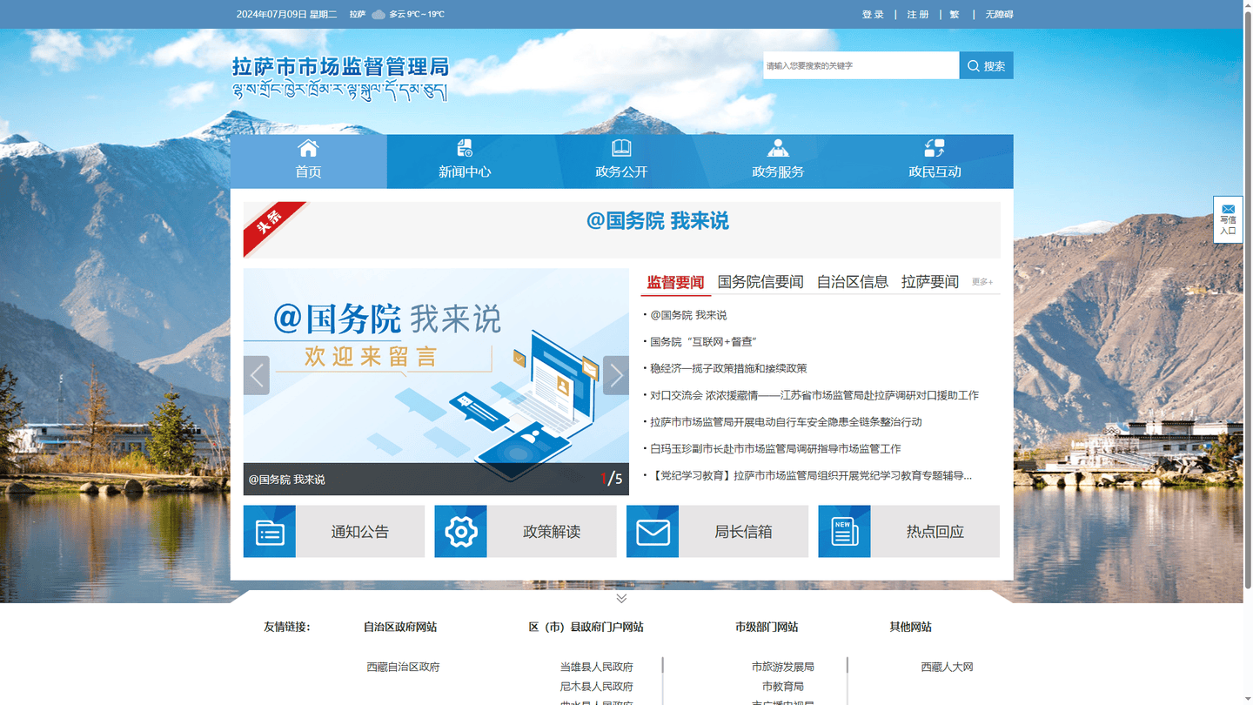
Task: Open first news list item @国务院 我来说
Action: tap(688, 315)
